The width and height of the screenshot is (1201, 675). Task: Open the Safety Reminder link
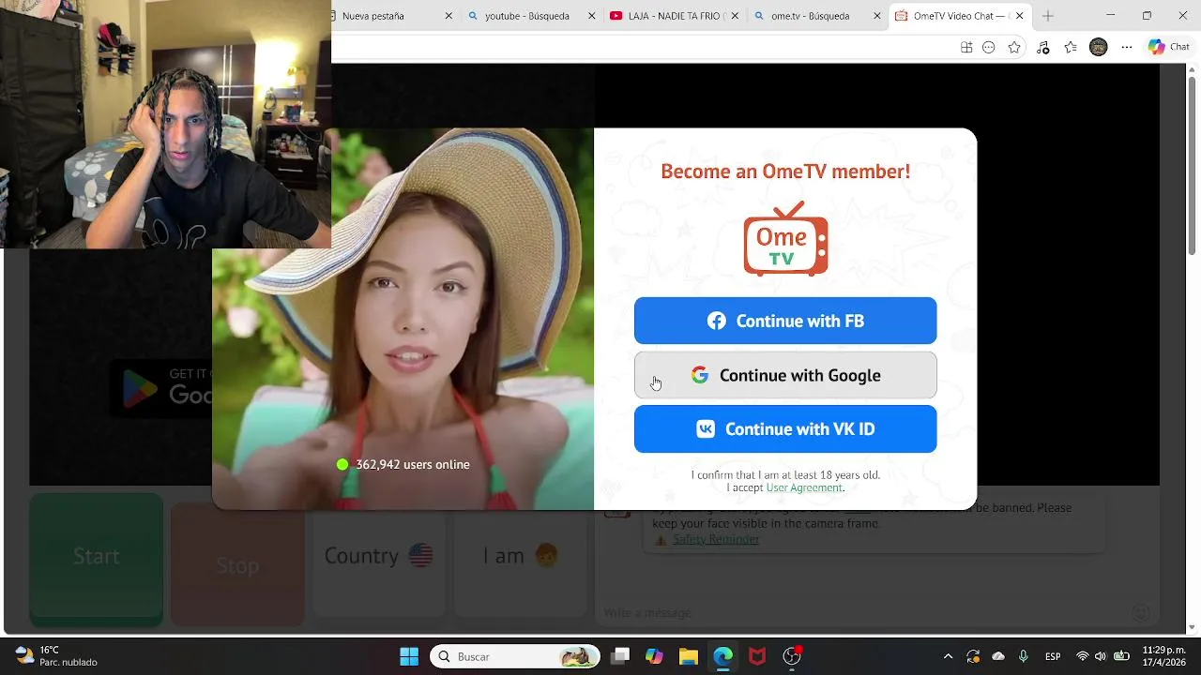click(716, 539)
